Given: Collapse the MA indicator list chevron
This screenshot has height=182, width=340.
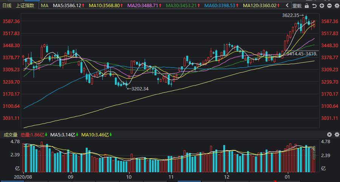Looking at the screenshot, I should coord(287,5).
